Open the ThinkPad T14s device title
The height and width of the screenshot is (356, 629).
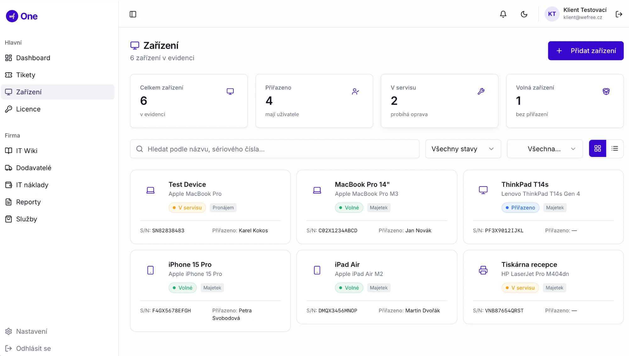pos(525,184)
